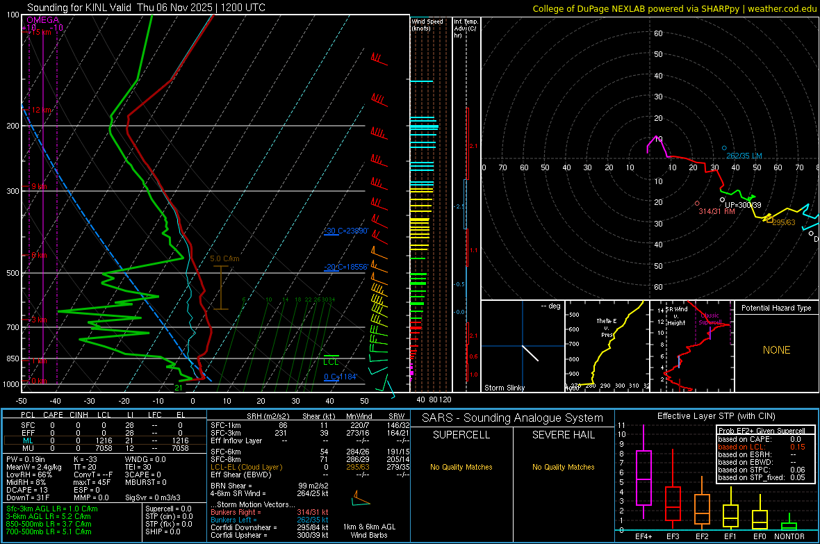
Task: Click '700-500mb LR = 5.1 C/km' line
Action: point(49,531)
